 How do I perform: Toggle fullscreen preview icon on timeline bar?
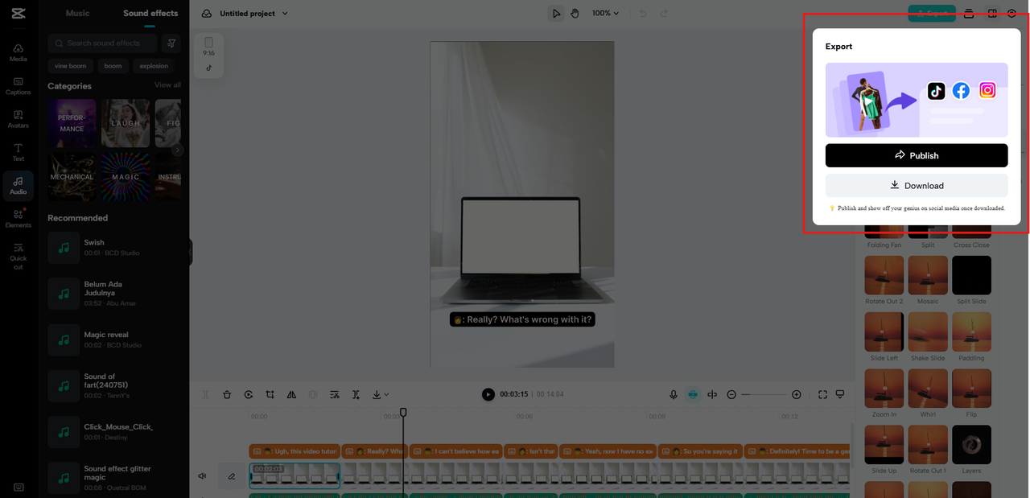pyautogui.click(x=822, y=395)
